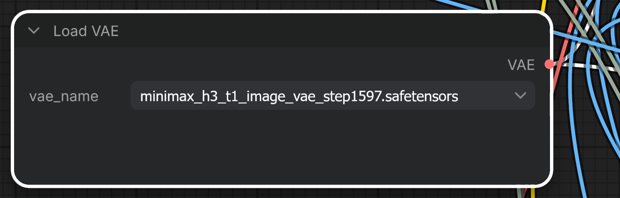
Task: Click the canvas grid left of the node
Action: tap(5, 101)
